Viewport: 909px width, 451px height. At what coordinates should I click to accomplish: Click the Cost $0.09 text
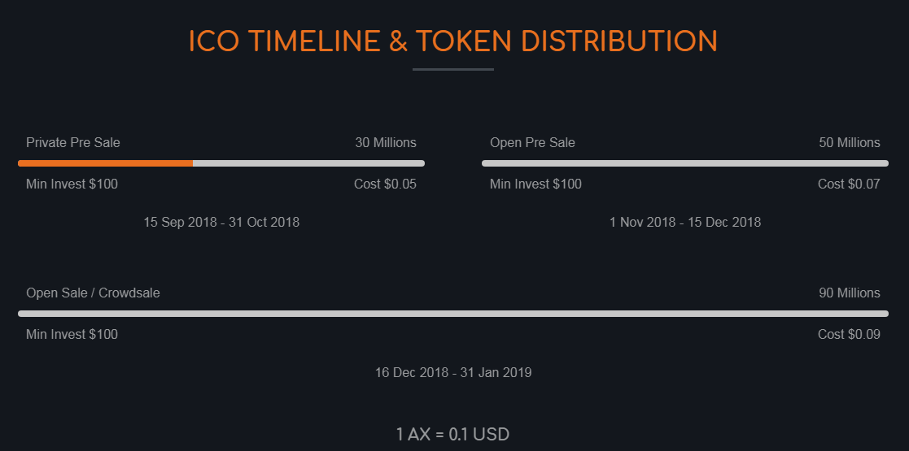[x=849, y=335]
